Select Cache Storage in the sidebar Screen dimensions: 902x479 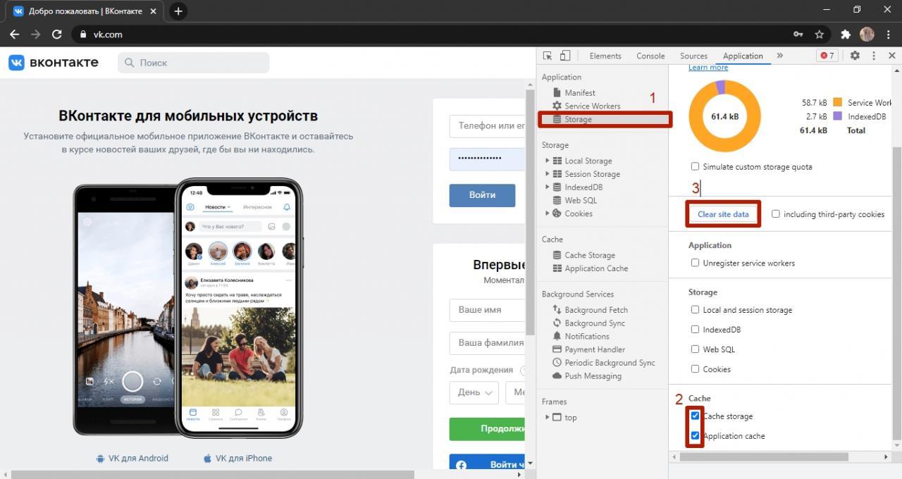pyautogui.click(x=590, y=256)
